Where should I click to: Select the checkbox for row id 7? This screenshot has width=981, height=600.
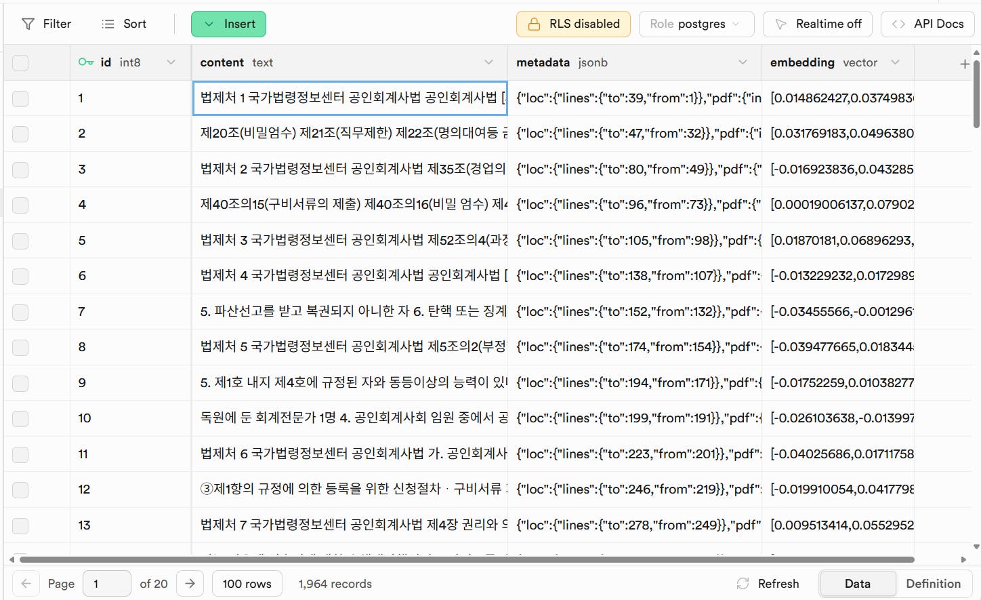click(x=20, y=312)
